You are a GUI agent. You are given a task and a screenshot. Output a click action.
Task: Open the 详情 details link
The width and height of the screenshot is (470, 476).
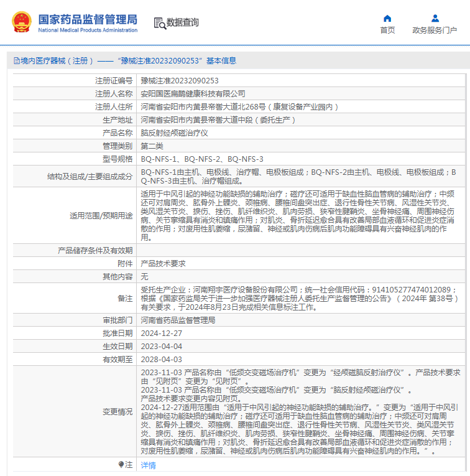coord(149,465)
